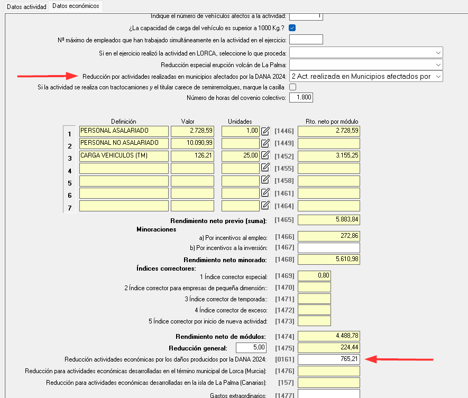Click the inicio de nueva actividad index field [1473]
The width and height of the screenshot is (468, 398).
coord(314,321)
